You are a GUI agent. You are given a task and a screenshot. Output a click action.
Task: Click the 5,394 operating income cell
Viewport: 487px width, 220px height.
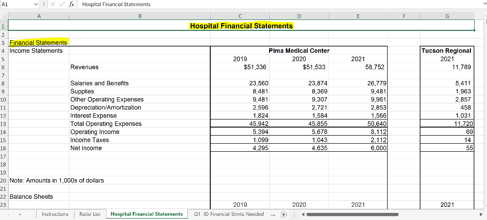(x=240, y=132)
